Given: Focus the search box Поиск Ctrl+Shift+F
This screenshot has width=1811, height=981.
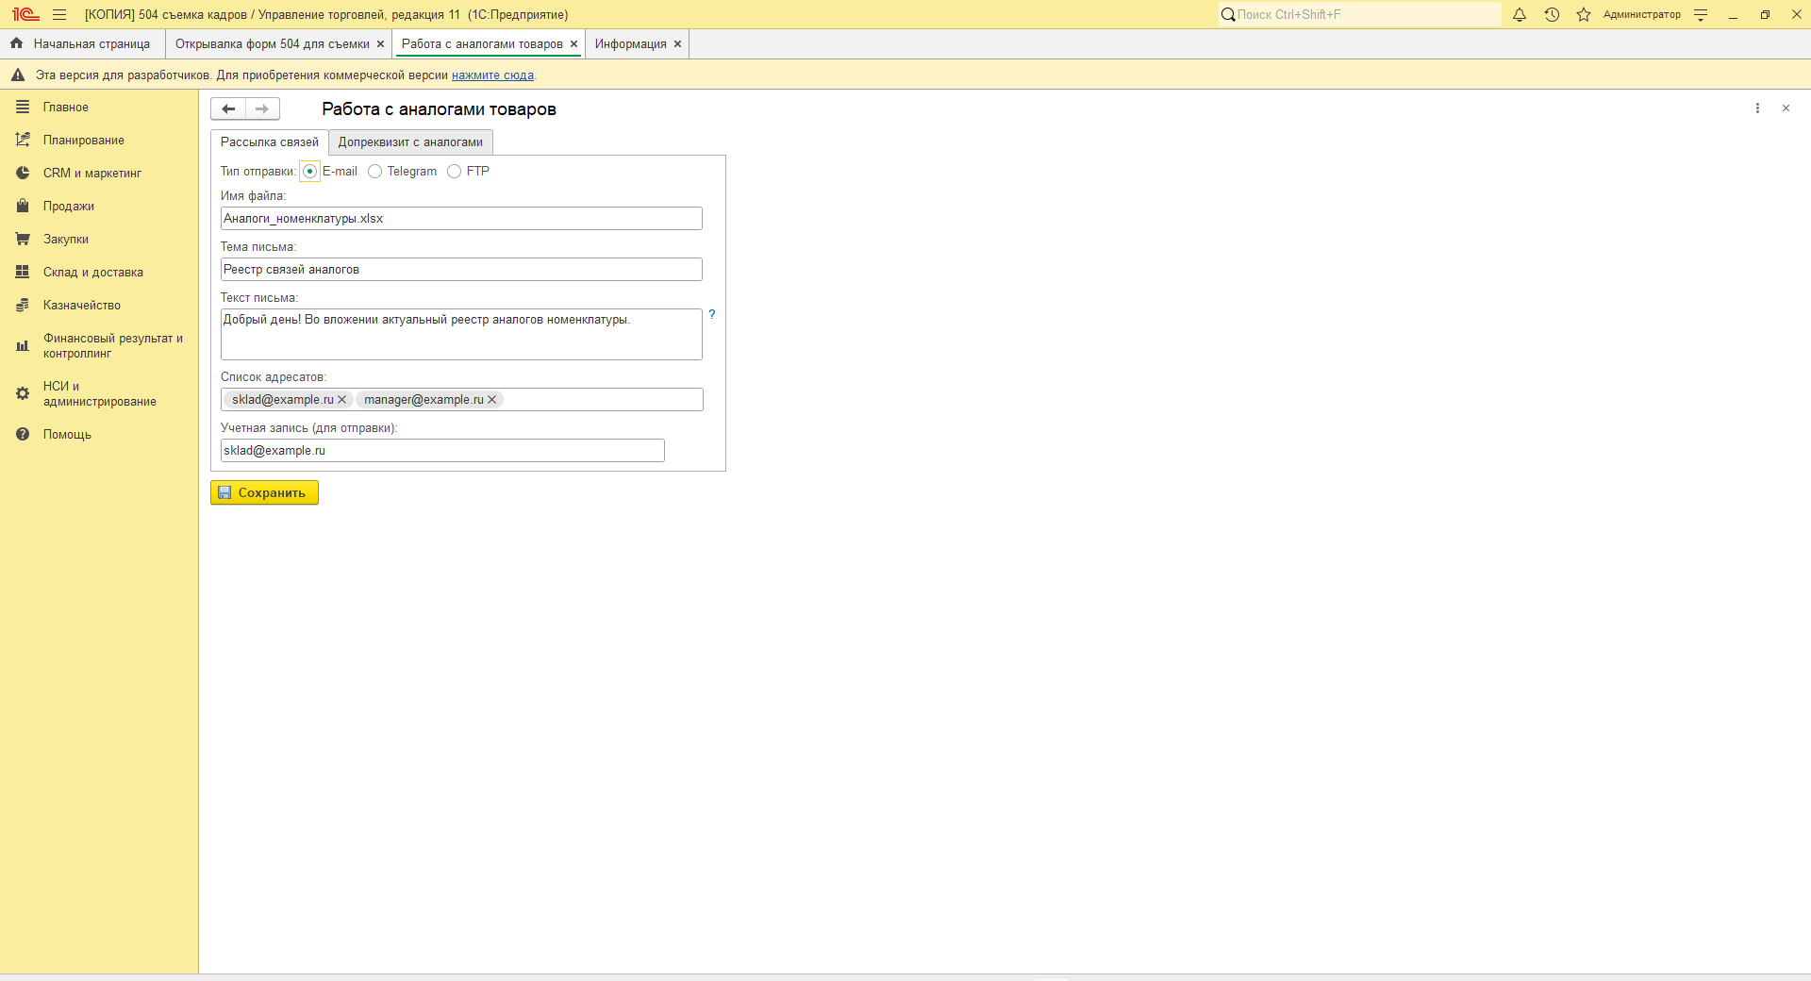Looking at the screenshot, I should click(1359, 15).
